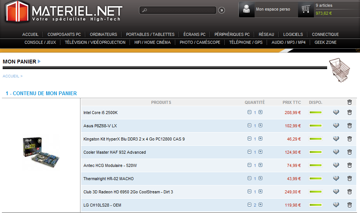The image size is (360, 213).
Task: Open the GEEK ZONE menu
Action: tap(325, 42)
